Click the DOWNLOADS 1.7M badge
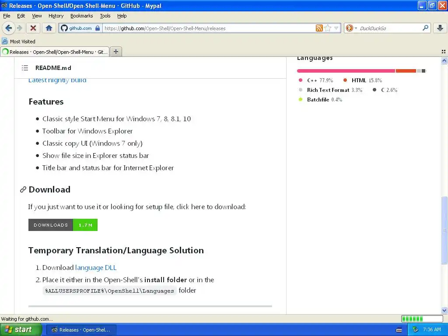This screenshot has width=448, height=336. point(63,225)
